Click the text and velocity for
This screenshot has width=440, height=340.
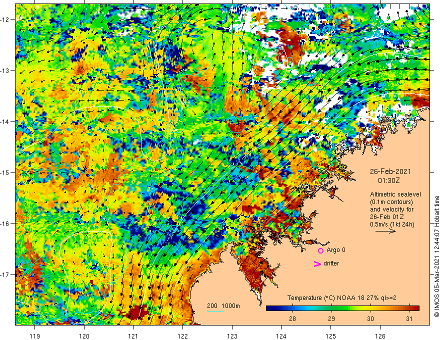391,209
